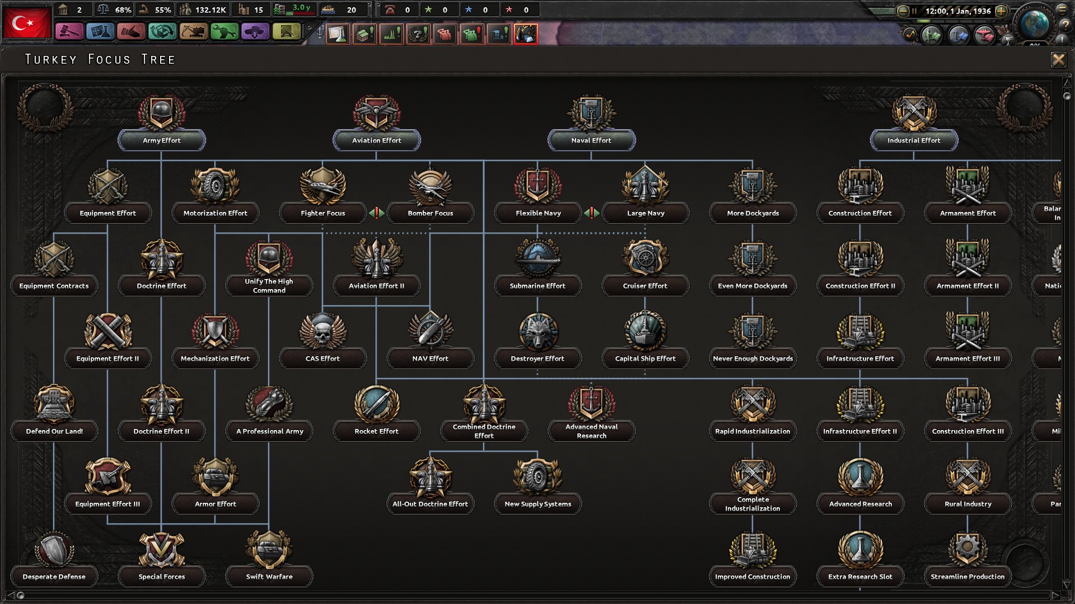Image resolution: width=1075 pixels, height=604 pixels.
Task: Select the Unify The High Command focus
Action: click(x=269, y=268)
